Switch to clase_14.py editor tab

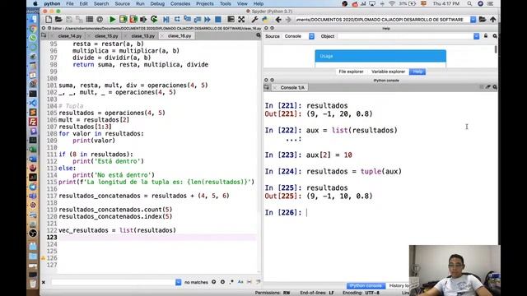(69, 35)
